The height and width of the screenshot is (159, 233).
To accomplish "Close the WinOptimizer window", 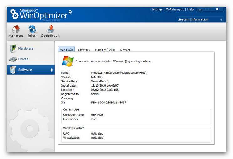I will click(217, 9).
